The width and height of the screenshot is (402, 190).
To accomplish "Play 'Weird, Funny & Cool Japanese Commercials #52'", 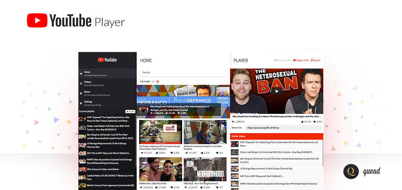I will point(107,185).
